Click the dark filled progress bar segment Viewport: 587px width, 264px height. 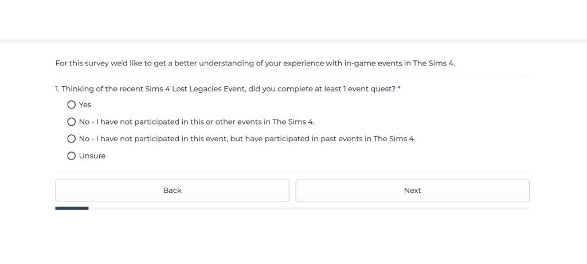click(72, 208)
